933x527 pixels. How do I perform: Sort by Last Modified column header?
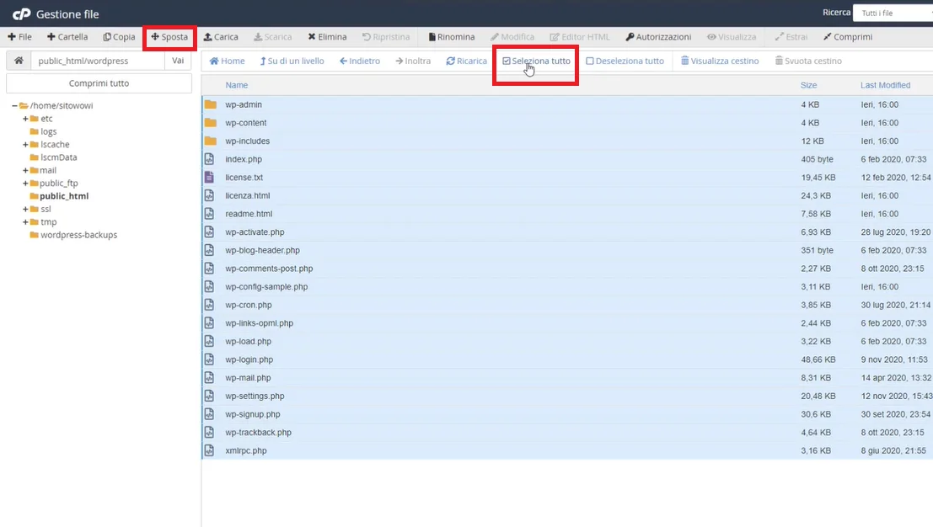(886, 85)
